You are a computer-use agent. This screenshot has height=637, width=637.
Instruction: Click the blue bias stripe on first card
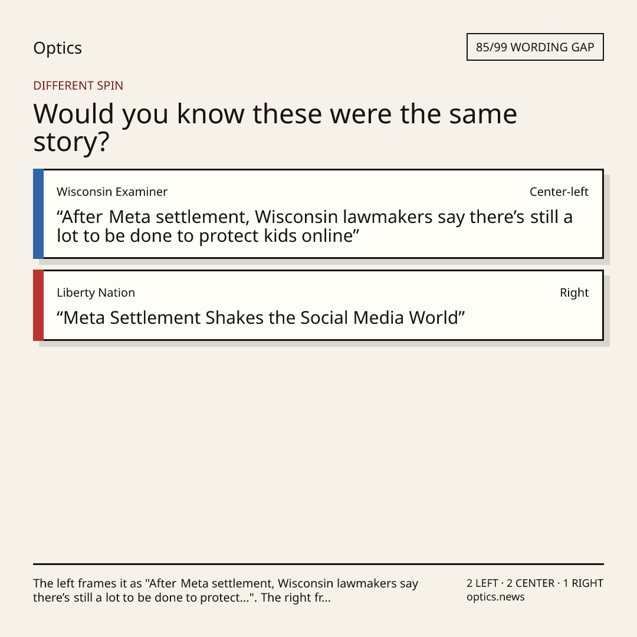tap(38, 214)
